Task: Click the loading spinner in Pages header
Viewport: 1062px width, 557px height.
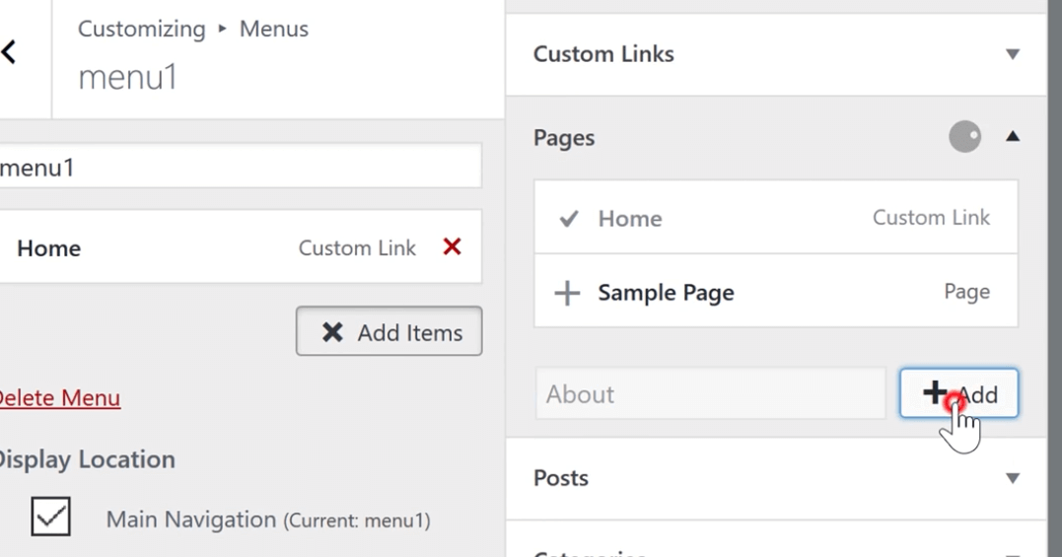Action: tap(964, 137)
